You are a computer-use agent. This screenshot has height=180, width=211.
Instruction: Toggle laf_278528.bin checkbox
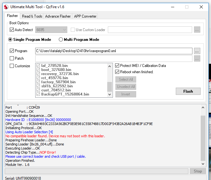(38, 66)
